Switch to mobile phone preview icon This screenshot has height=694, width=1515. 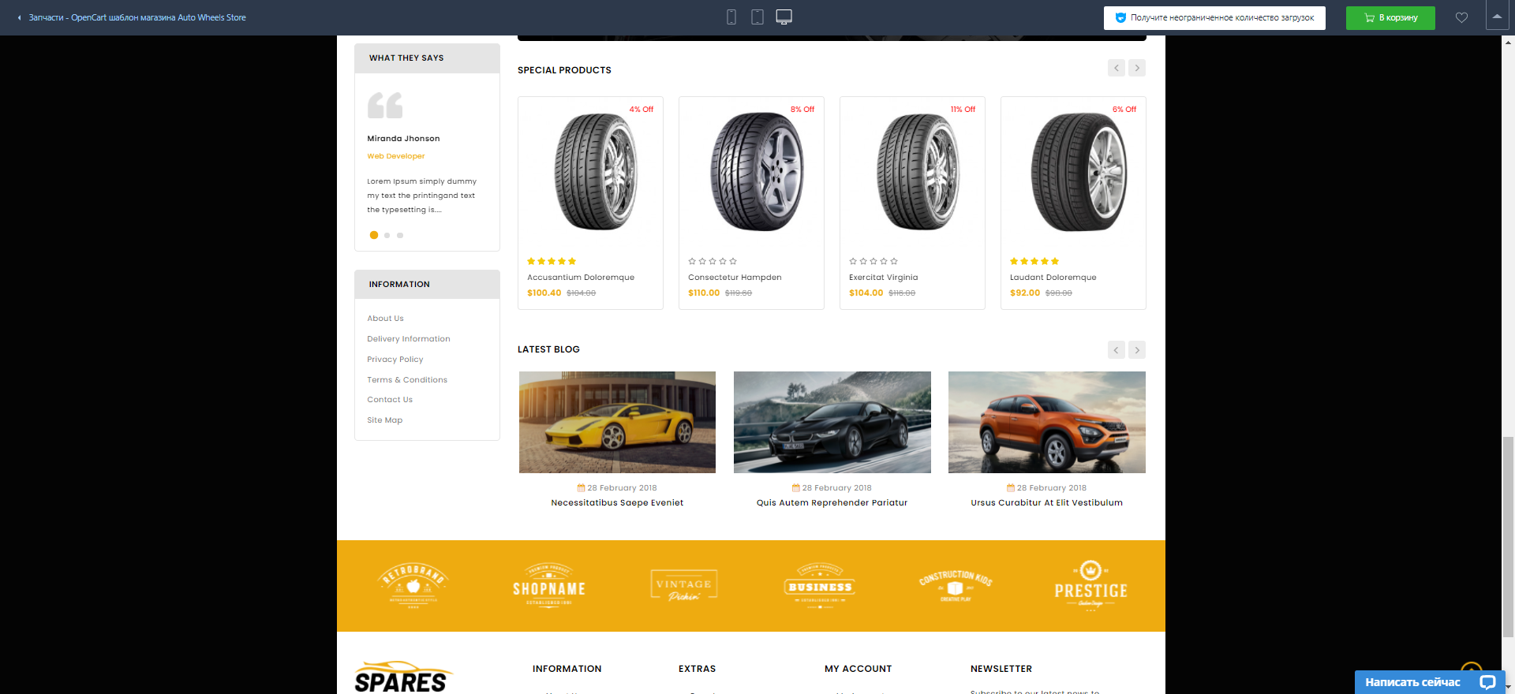tap(731, 17)
